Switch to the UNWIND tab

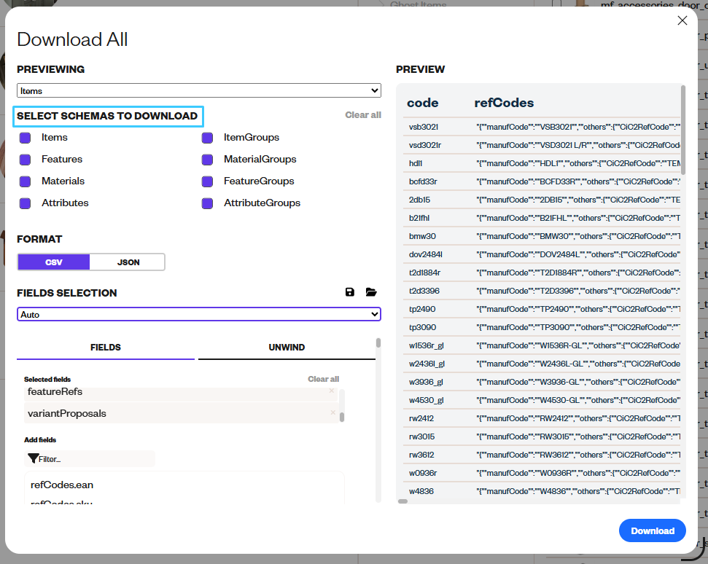[287, 348]
